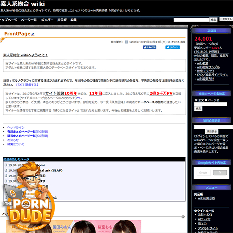Open the ヘッドライン link
This screenshot has width=233, height=233.
click(16, 127)
